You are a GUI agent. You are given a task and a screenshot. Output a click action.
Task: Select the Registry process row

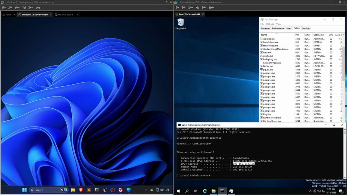(301, 114)
